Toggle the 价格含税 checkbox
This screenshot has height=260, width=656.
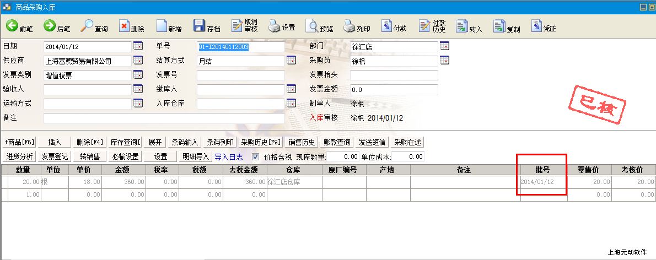256,156
